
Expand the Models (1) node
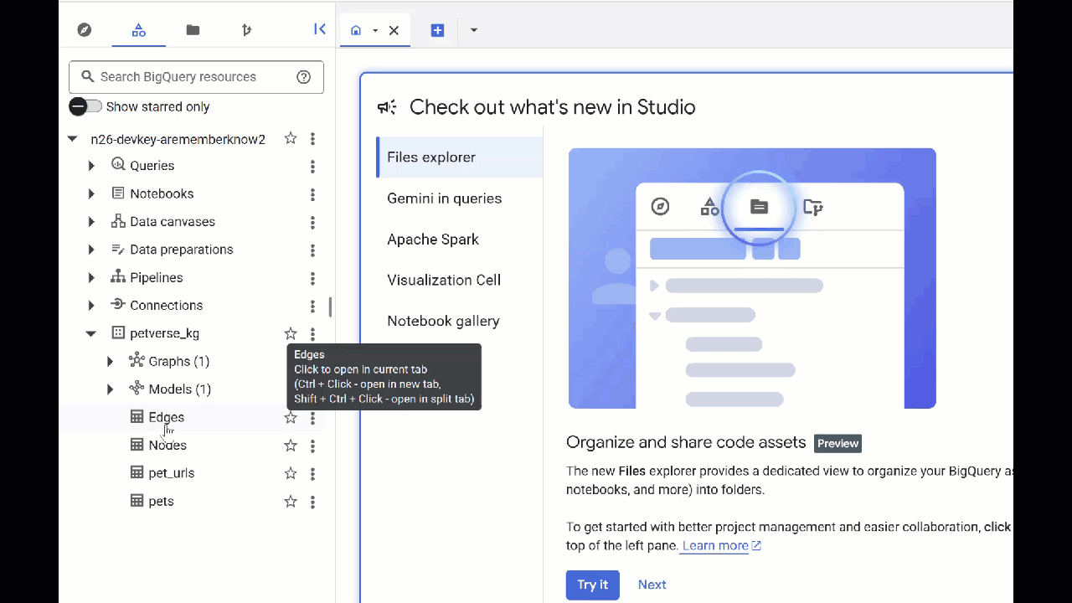click(110, 389)
